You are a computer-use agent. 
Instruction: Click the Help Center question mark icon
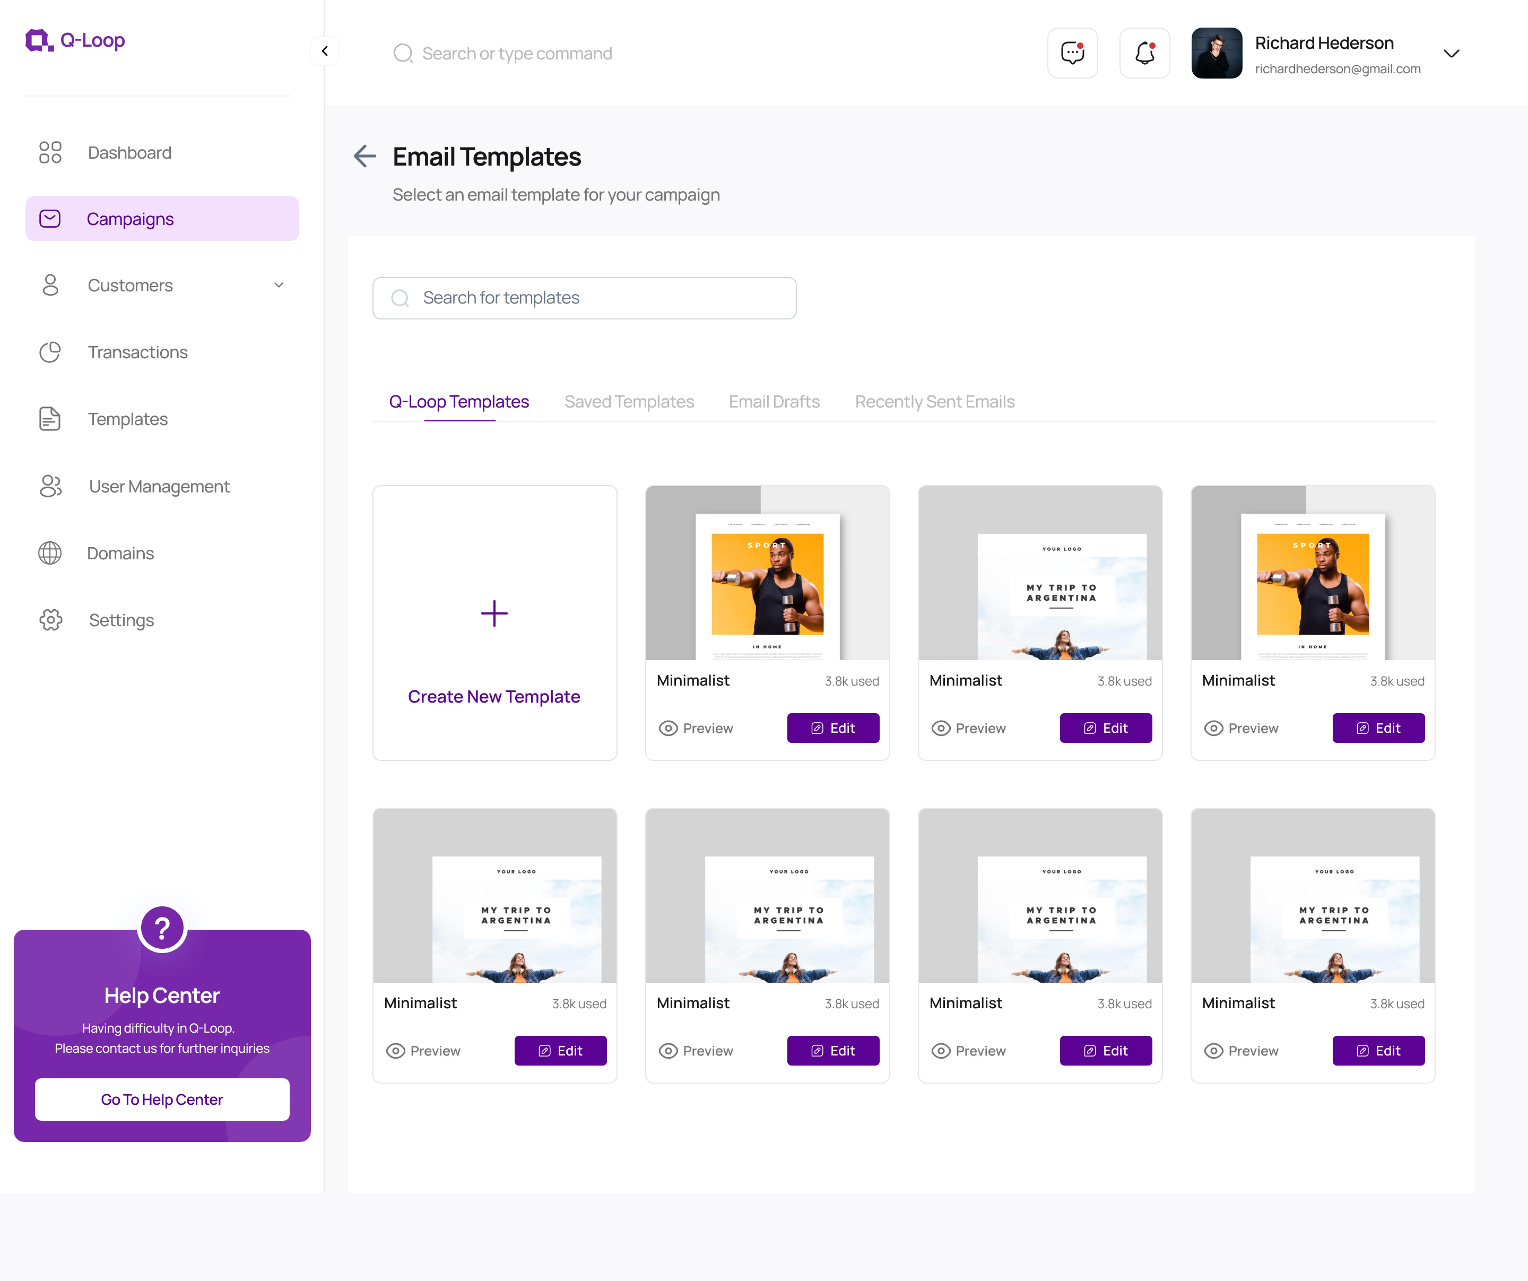click(162, 928)
